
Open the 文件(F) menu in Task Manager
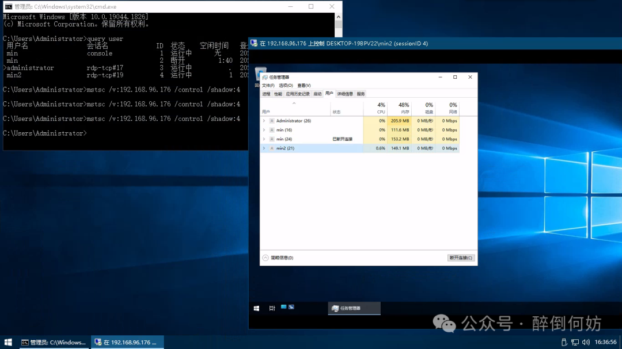268,86
